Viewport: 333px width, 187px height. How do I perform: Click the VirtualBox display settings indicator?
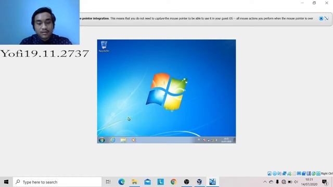[299, 173]
